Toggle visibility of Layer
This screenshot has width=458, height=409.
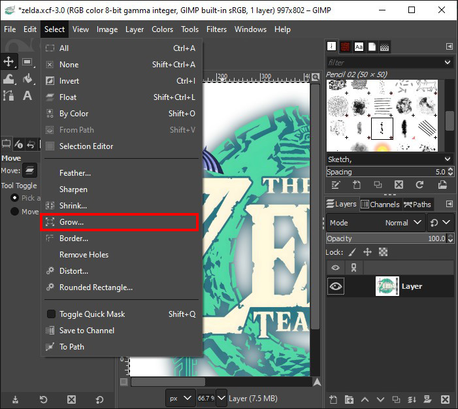point(336,286)
